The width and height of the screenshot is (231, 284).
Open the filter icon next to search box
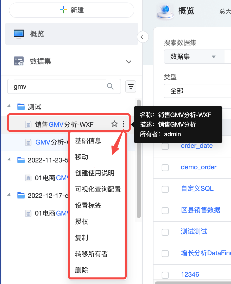pyautogui.click(x=131, y=86)
